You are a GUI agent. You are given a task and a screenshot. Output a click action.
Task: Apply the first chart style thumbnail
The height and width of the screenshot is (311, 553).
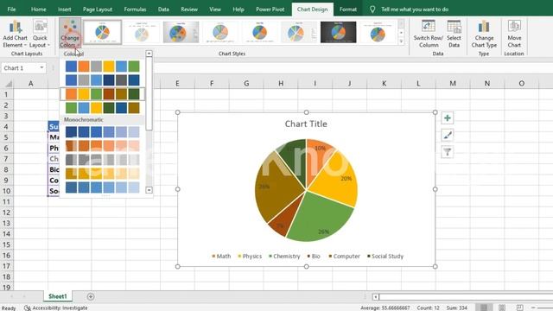click(103, 32)
